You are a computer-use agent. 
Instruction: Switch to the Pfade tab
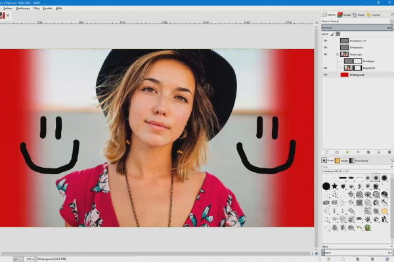click(x=358, y=15)
